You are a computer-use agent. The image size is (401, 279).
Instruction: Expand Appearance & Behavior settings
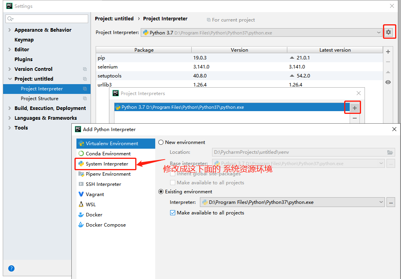[x=9, y=30]
